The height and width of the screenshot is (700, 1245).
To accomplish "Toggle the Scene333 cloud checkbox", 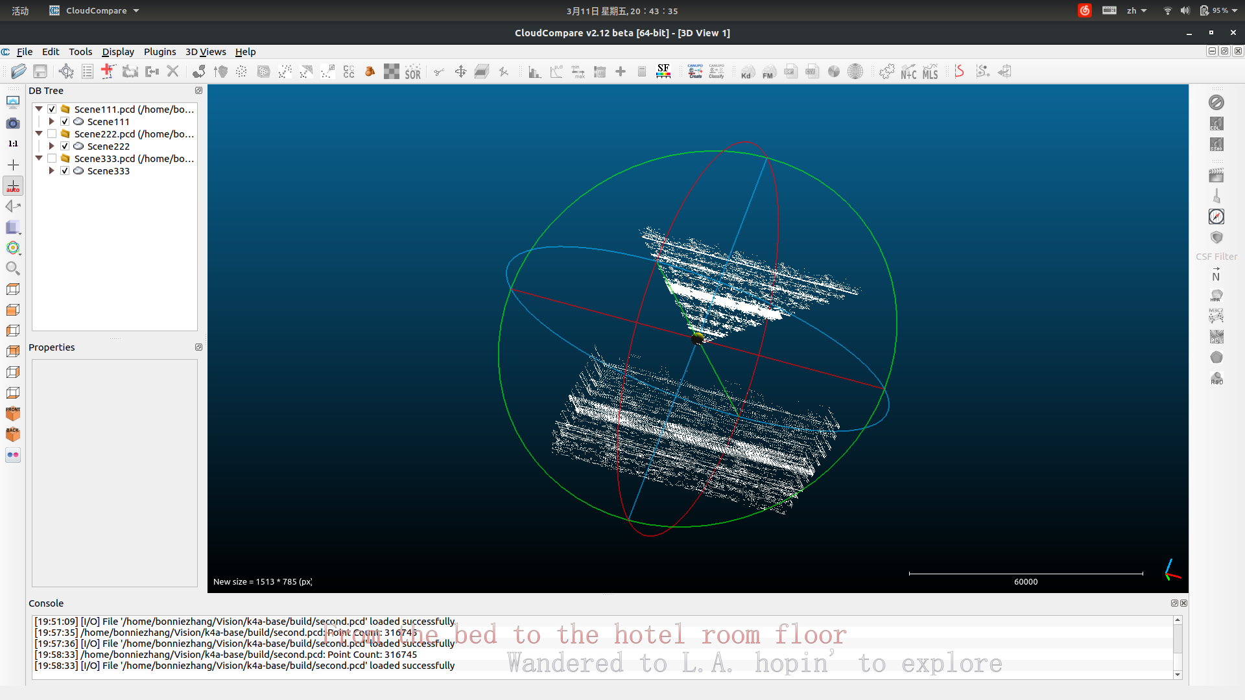I will pos(65,170).
